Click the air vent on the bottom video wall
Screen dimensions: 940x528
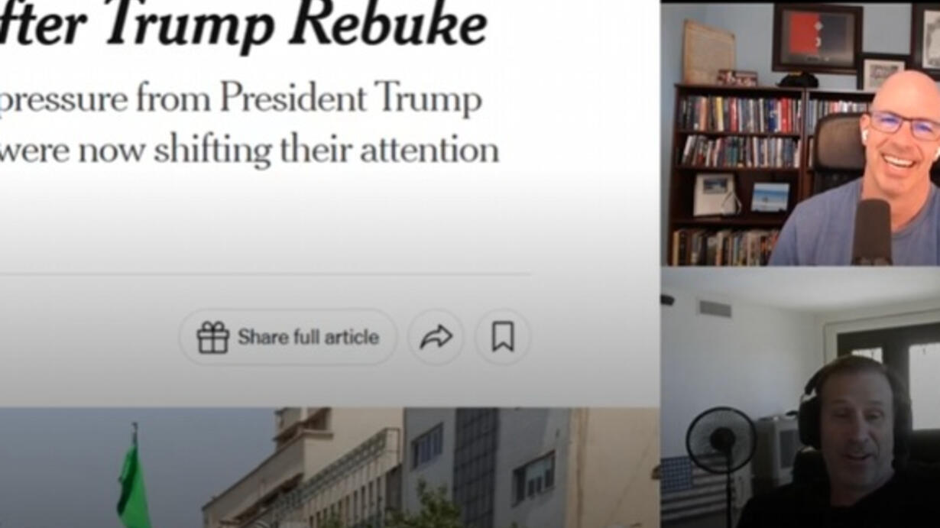[x=715, y=309]
